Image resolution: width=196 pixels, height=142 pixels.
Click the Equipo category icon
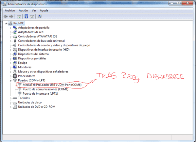tap(15, 63)
